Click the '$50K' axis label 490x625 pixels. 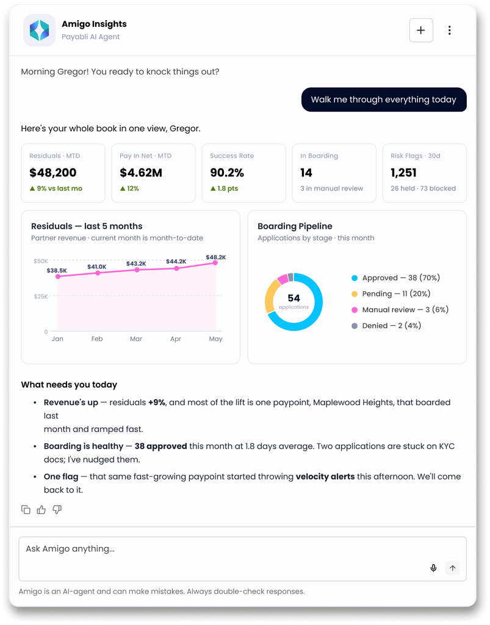(x=41, y=261)
